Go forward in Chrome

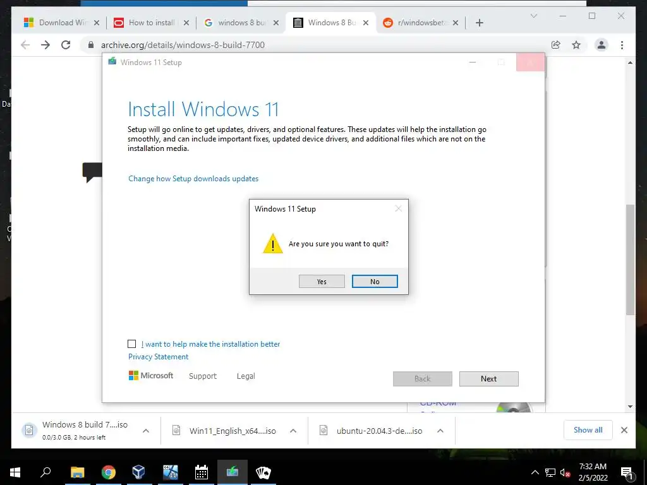pyautogui.click(x=45, y=45)
